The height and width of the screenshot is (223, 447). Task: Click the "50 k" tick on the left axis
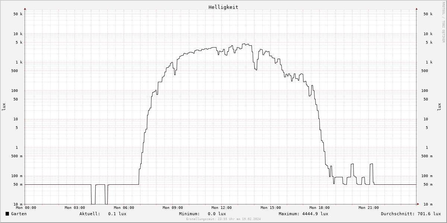pyautogui.click(x=18, y=14)
